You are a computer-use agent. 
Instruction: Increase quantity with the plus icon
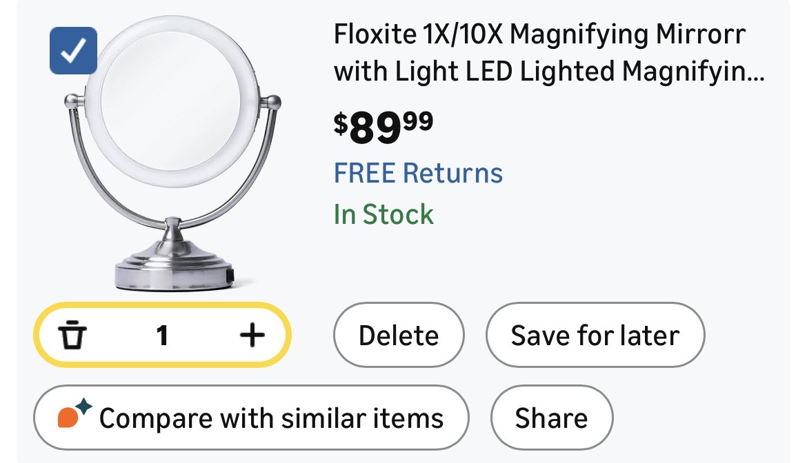point(252,336)
